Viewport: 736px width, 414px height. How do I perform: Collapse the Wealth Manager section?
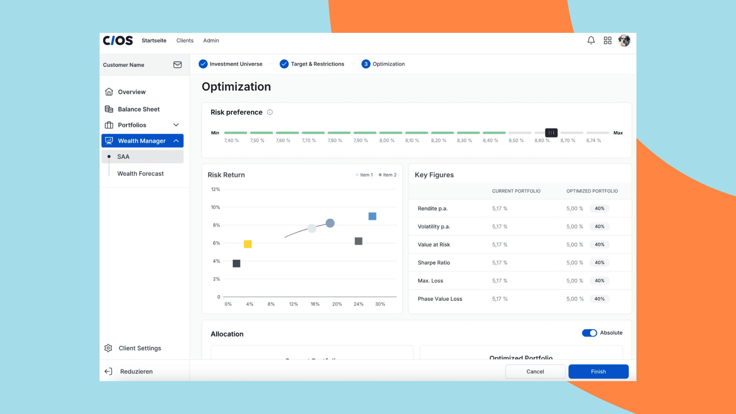(x=176, y=141)
